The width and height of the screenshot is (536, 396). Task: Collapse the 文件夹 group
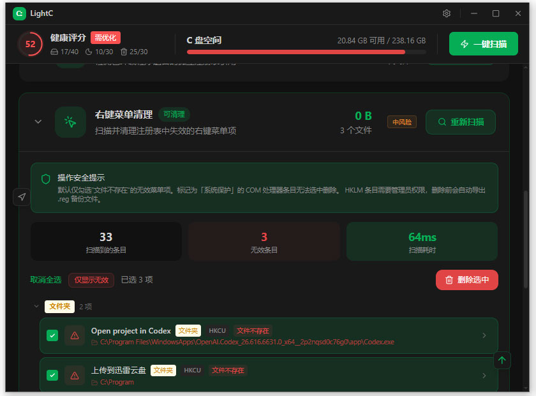pos(36,306)
